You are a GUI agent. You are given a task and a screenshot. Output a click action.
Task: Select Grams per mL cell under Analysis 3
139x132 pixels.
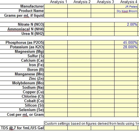103,15
